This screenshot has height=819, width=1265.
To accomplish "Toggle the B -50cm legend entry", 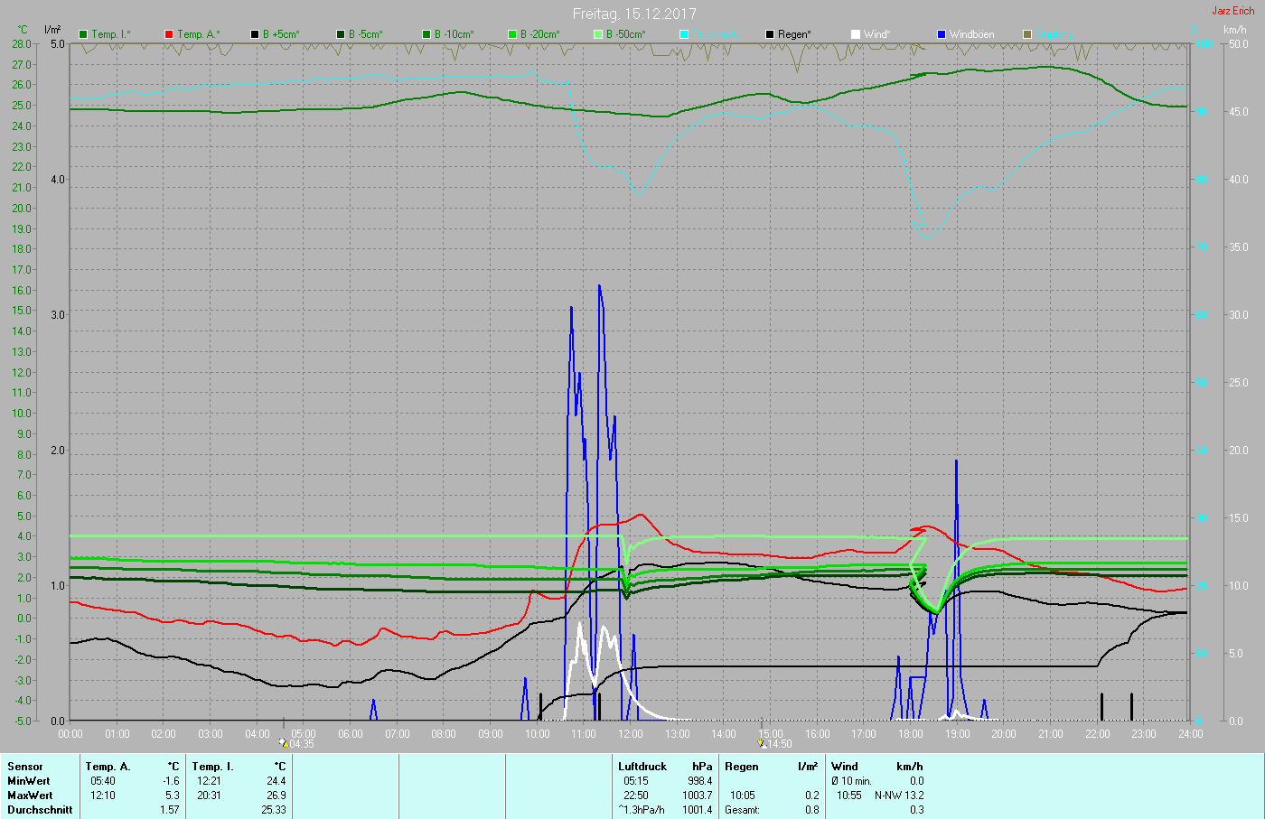I will (598, 34).
